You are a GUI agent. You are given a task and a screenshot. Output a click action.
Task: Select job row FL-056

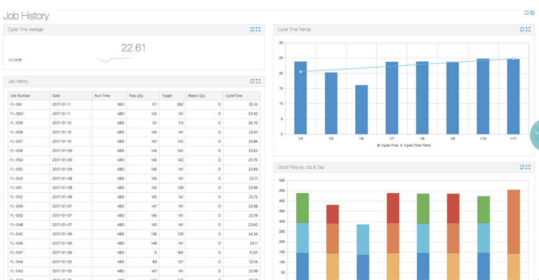[134, 151]
